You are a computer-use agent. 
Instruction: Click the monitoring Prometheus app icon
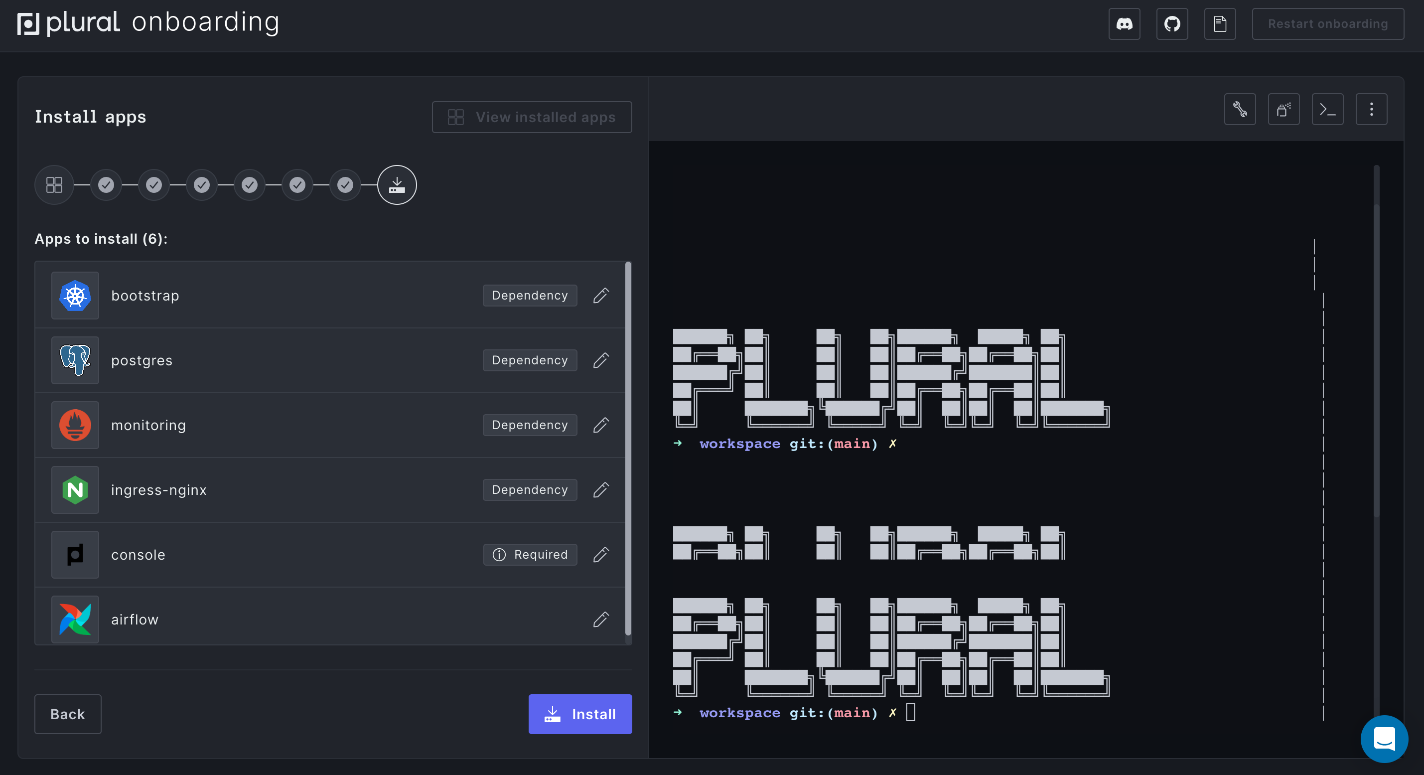[75, 425]
